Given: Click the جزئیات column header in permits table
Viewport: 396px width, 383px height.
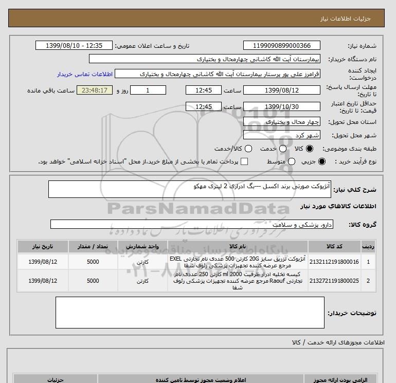Looking at the screenshot, I should click(56, 379).
